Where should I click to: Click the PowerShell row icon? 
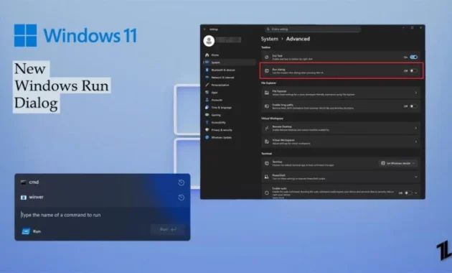(267, 177)
